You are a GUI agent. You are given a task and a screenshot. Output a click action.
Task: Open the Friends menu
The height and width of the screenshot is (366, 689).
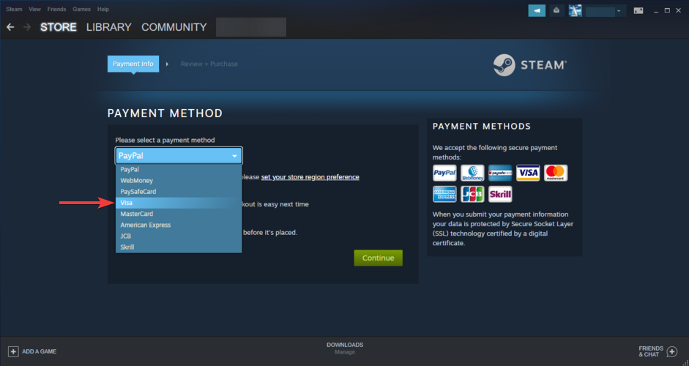click(56, 10)
